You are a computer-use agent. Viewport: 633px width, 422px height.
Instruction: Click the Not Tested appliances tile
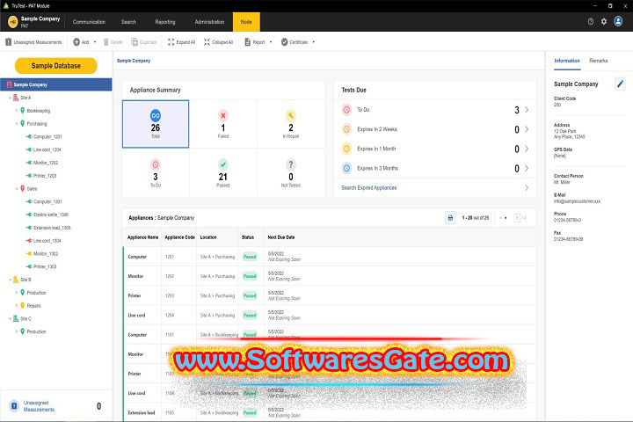[291, 173]
